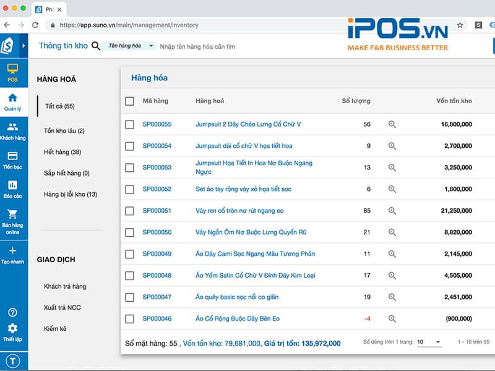This screenshot has width=495, height=371.
Task: Select Hết hàng (38) filter
Action: point(62,152)
